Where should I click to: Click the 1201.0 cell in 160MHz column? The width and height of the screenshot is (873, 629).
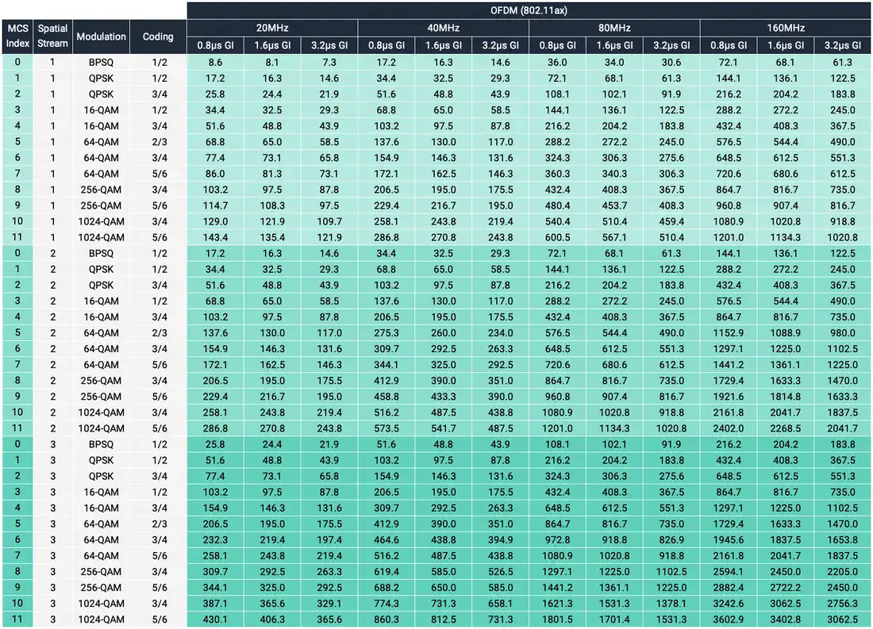[729, 237]
